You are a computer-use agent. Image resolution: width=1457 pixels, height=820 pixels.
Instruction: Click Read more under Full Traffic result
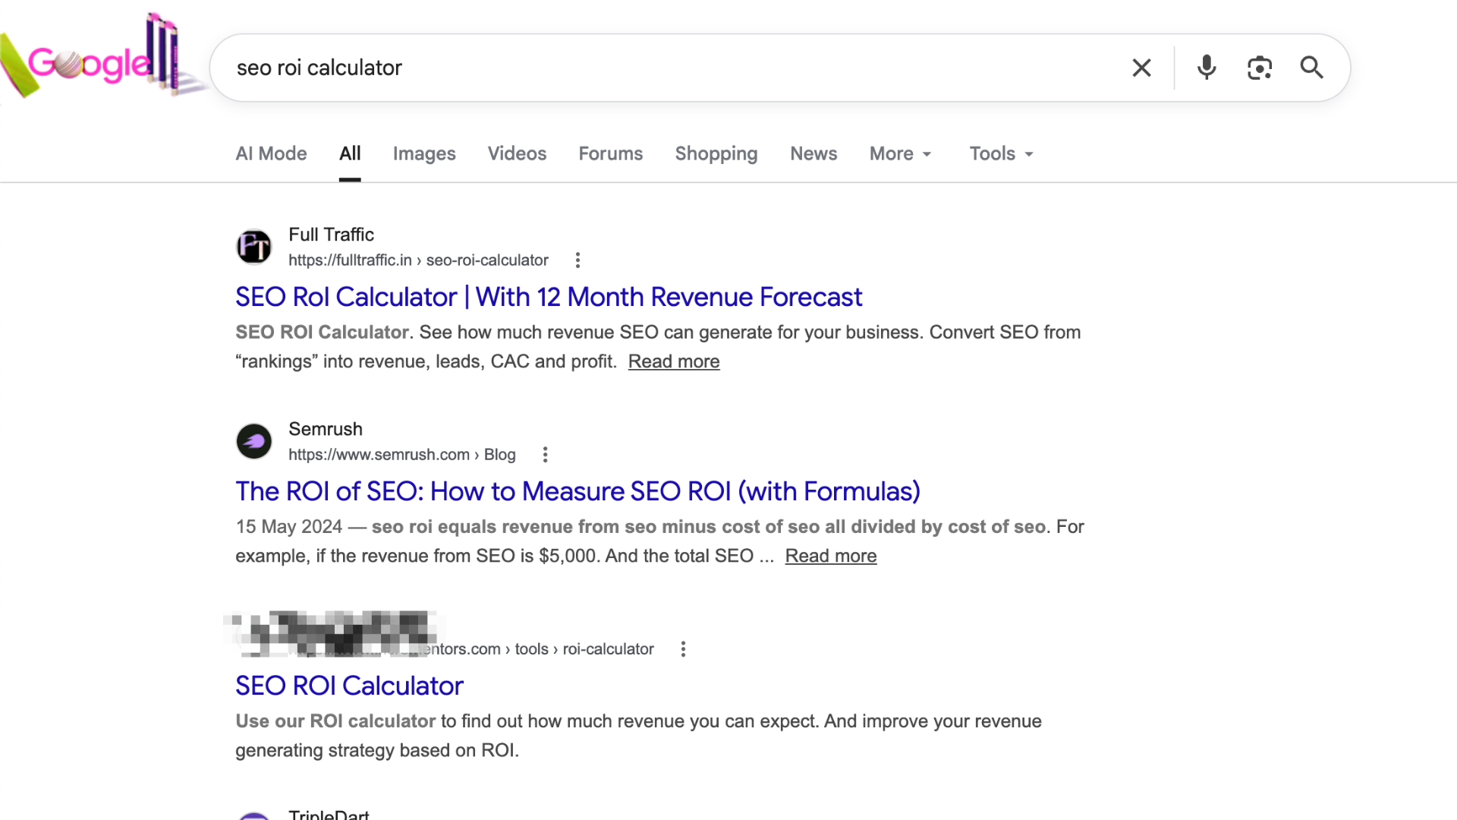(x=674, y=361)
